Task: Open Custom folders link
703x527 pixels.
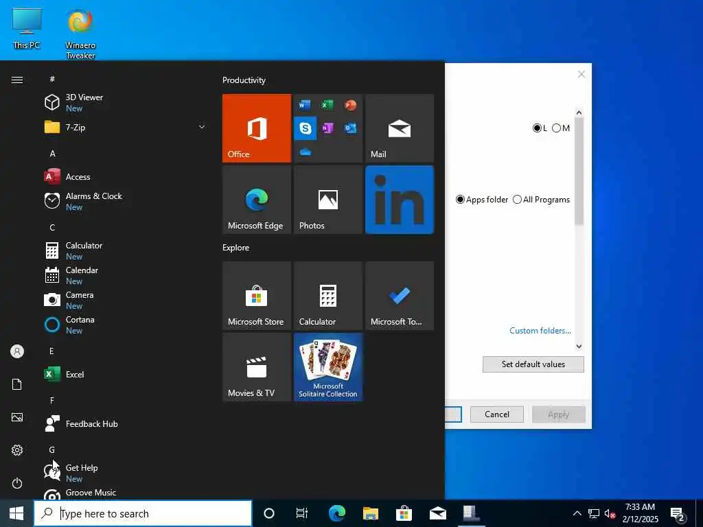Action: 540,330
